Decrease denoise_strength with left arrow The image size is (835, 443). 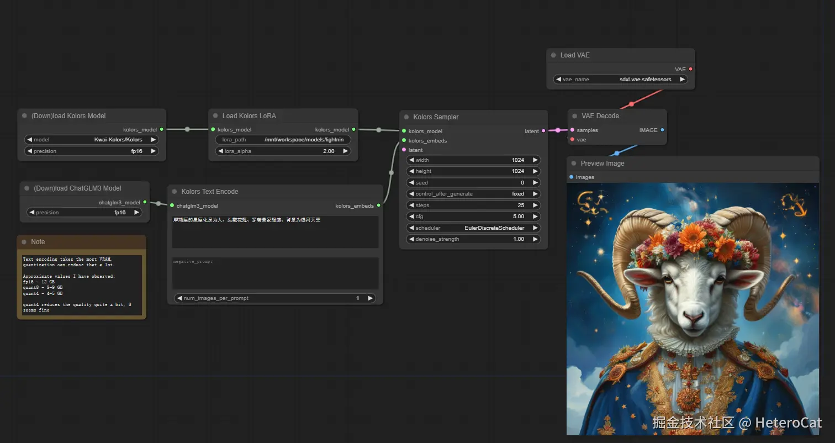(x=411, y=239)
